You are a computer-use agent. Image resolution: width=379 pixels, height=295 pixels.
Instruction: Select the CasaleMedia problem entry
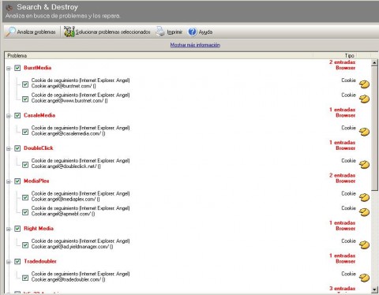(39, 115)
